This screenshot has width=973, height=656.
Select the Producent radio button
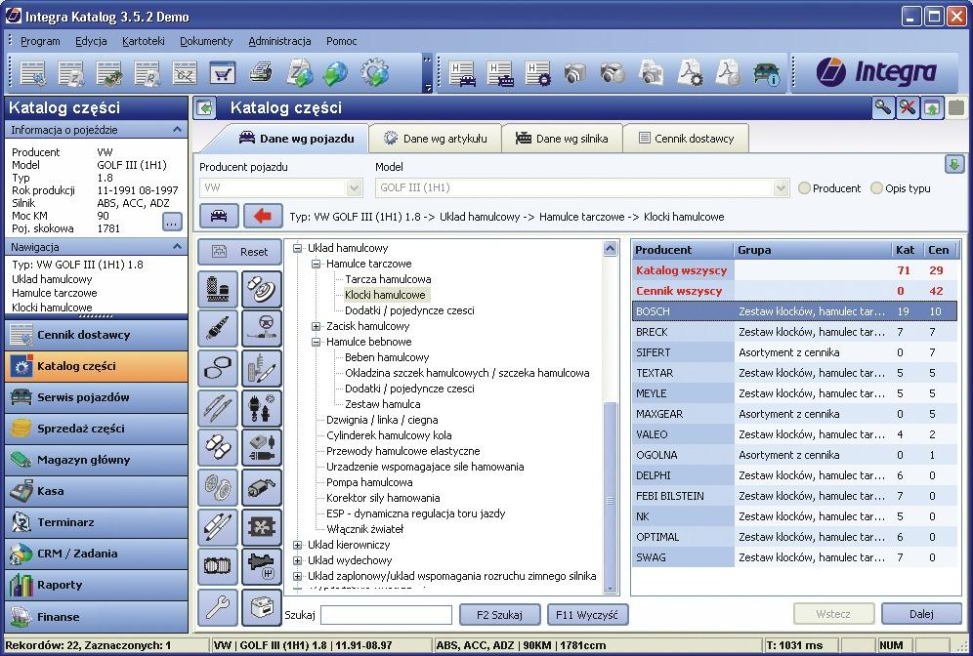pyautogui.click(x=804, y=187)
